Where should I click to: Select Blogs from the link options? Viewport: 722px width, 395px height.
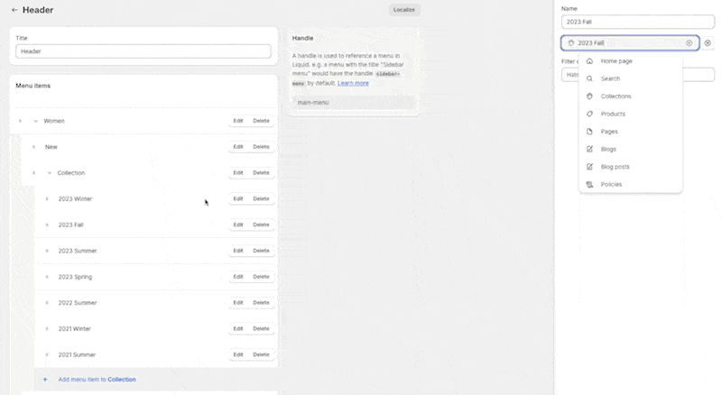(609, 149)
